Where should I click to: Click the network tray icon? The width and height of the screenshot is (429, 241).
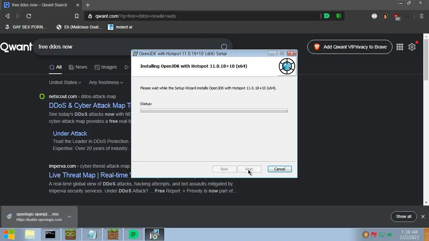(x=382, y=235)
